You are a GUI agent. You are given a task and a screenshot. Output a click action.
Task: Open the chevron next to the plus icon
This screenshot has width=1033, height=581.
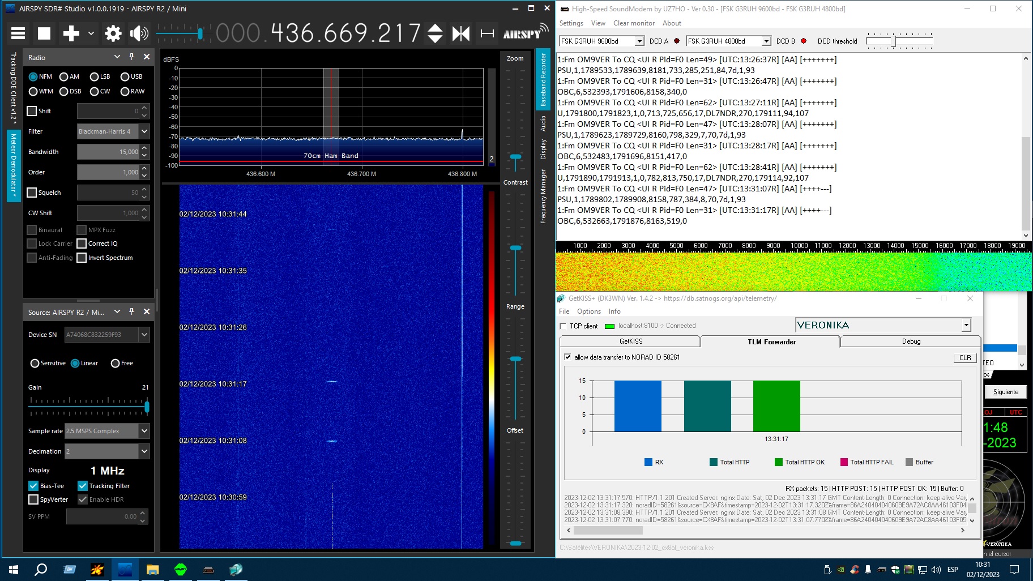click(91, 33)
